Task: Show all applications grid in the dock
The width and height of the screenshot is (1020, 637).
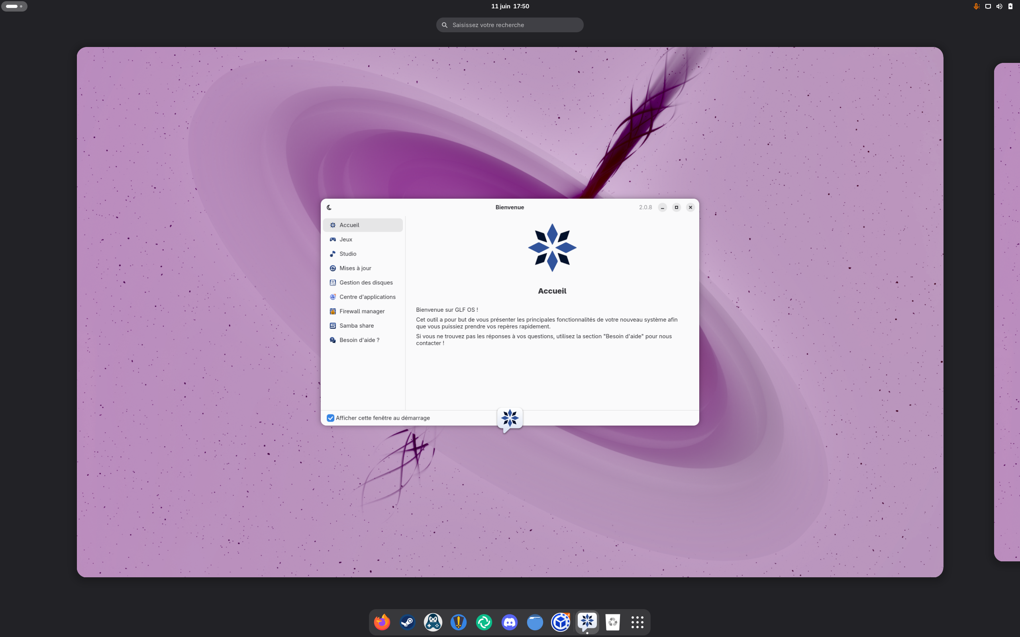Action: [x=637, y=622]
